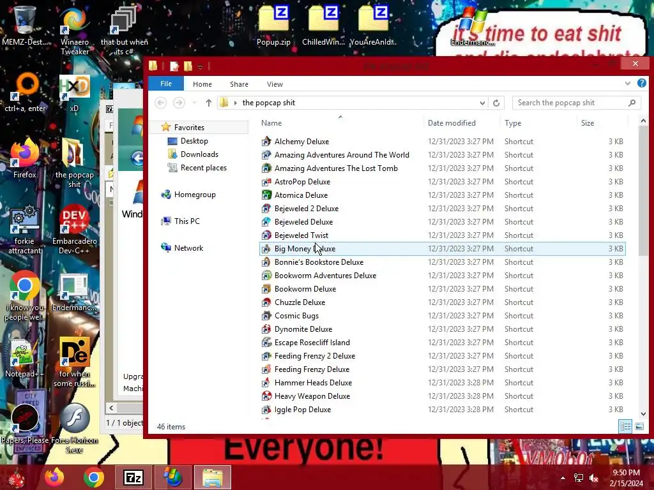Select the AstroPop Deluxe shortcut icon
Screen dimensions: 654x490
(x=266, y=182)
